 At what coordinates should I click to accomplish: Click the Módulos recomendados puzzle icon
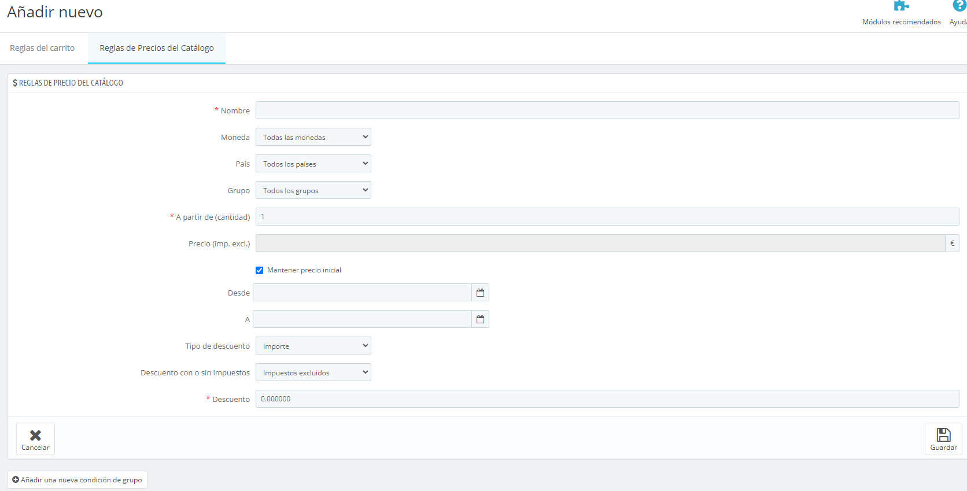[900, 6]
